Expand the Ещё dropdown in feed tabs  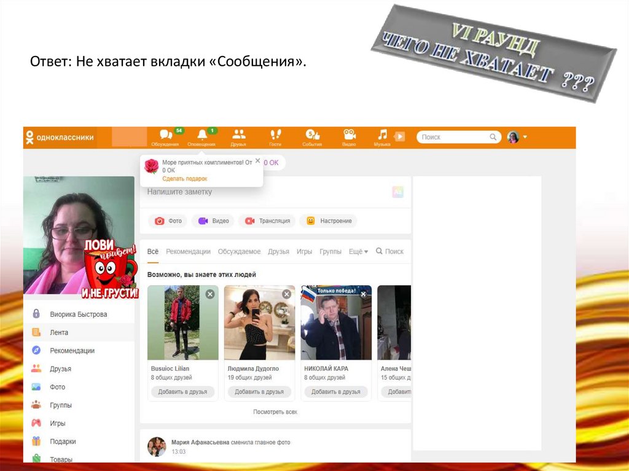pos(358,252)
